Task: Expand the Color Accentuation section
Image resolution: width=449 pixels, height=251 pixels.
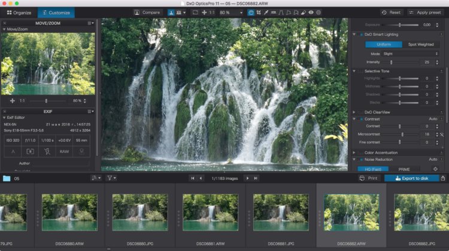Action: 354,153
